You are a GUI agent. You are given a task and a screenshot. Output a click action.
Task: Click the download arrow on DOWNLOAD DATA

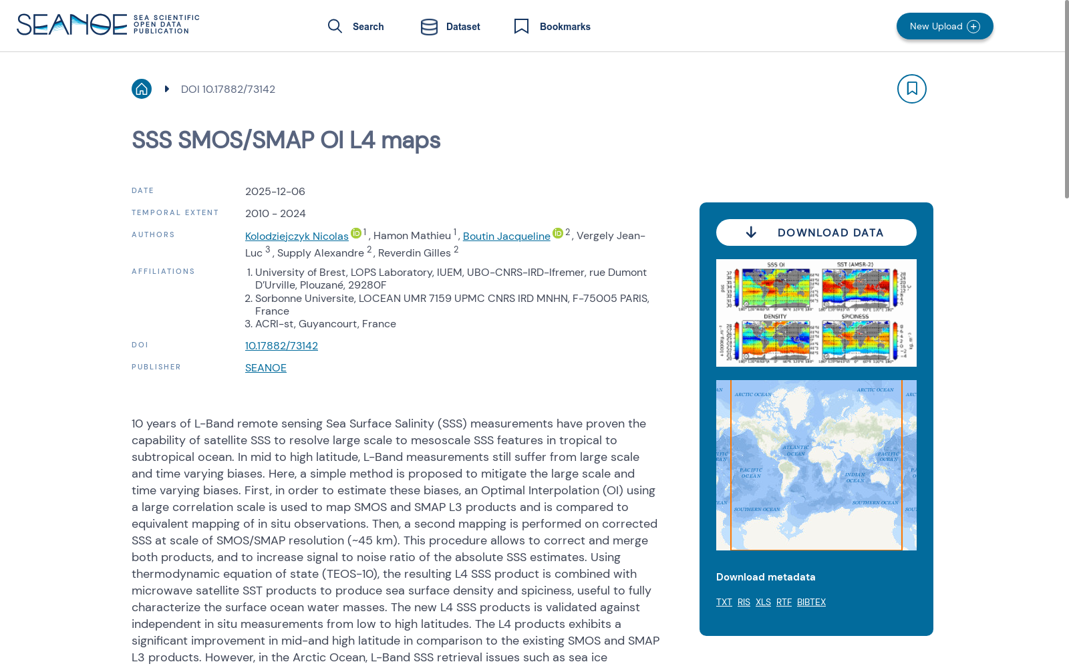[x=752, y=232]
